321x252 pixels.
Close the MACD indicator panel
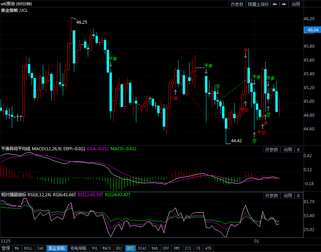(x=298, y=150)
